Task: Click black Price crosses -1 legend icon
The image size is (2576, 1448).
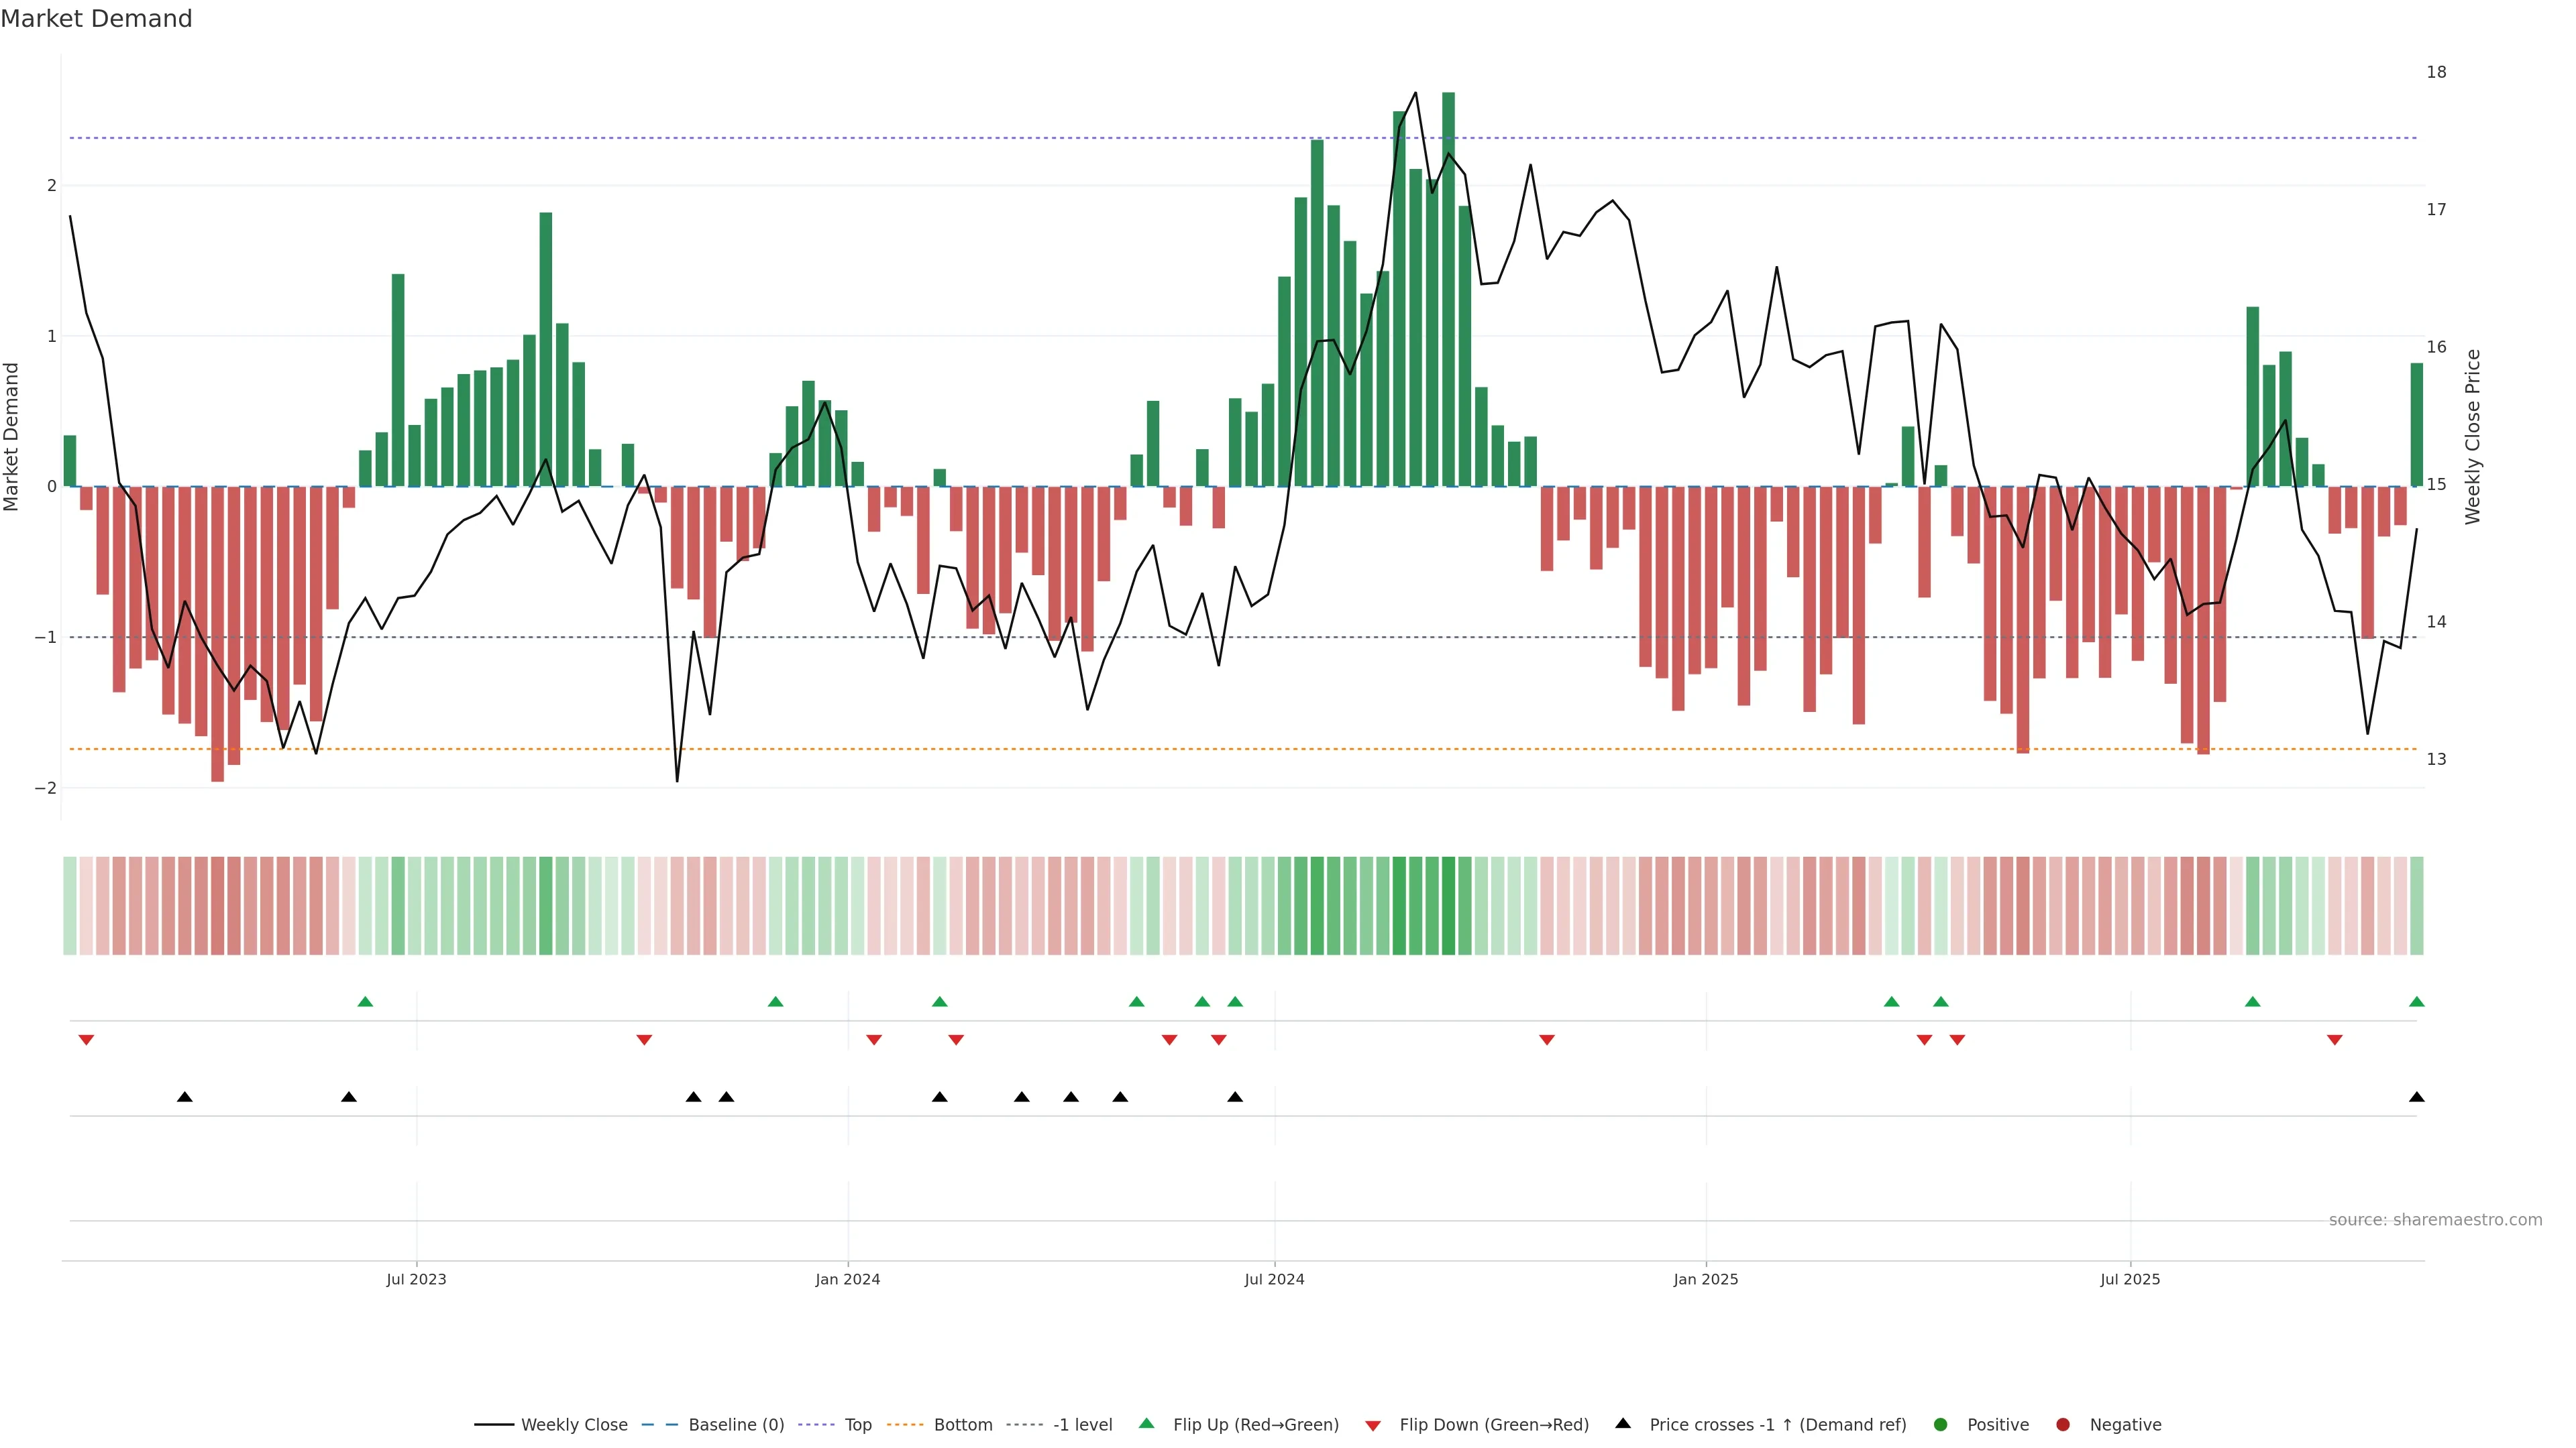Action: (x=1623, y=1424)
